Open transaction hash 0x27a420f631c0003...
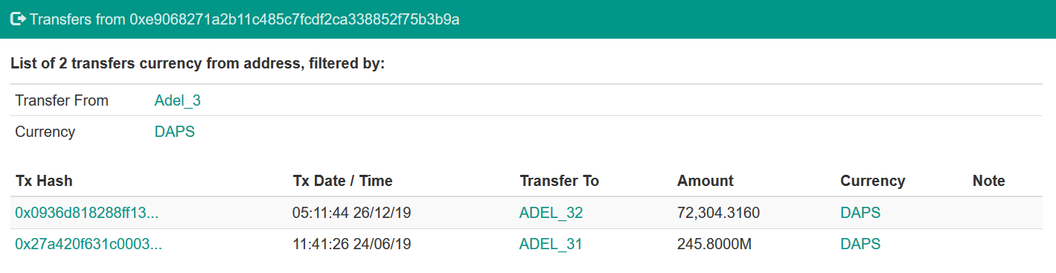1056x273 pixels. [x=89, y=244]
